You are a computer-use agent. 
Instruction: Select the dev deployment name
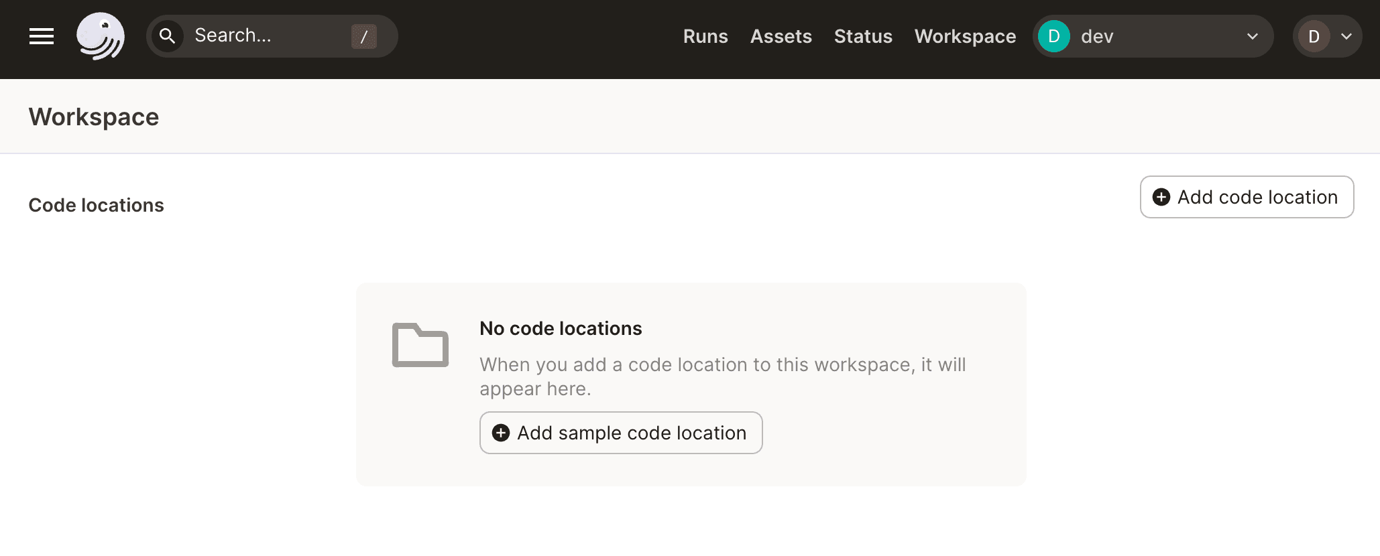(x=1097, y=36)
